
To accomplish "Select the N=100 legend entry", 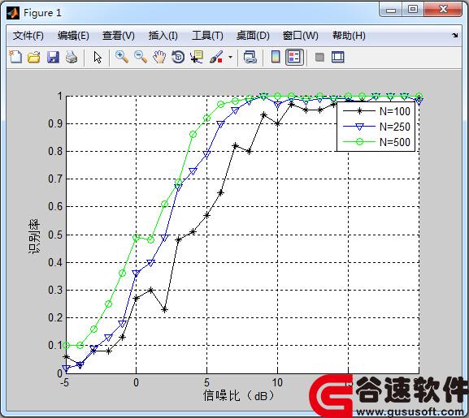I will click(x=376, y=111).
